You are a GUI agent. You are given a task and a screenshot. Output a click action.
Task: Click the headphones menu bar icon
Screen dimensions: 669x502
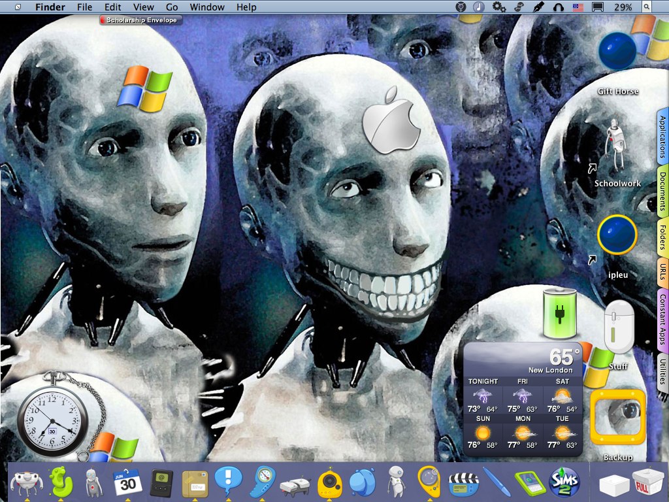tap(559, 7)
